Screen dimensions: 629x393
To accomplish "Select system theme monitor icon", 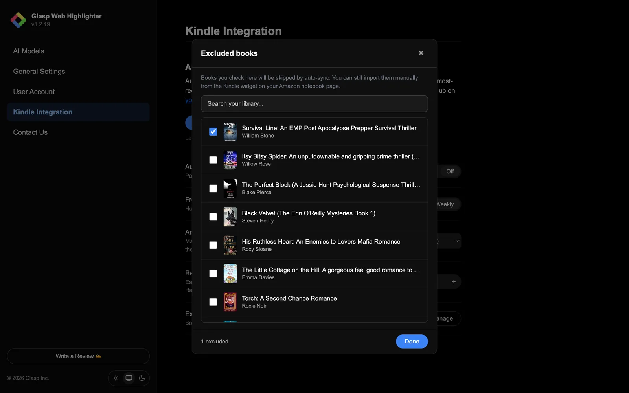I will pos(129,378).
